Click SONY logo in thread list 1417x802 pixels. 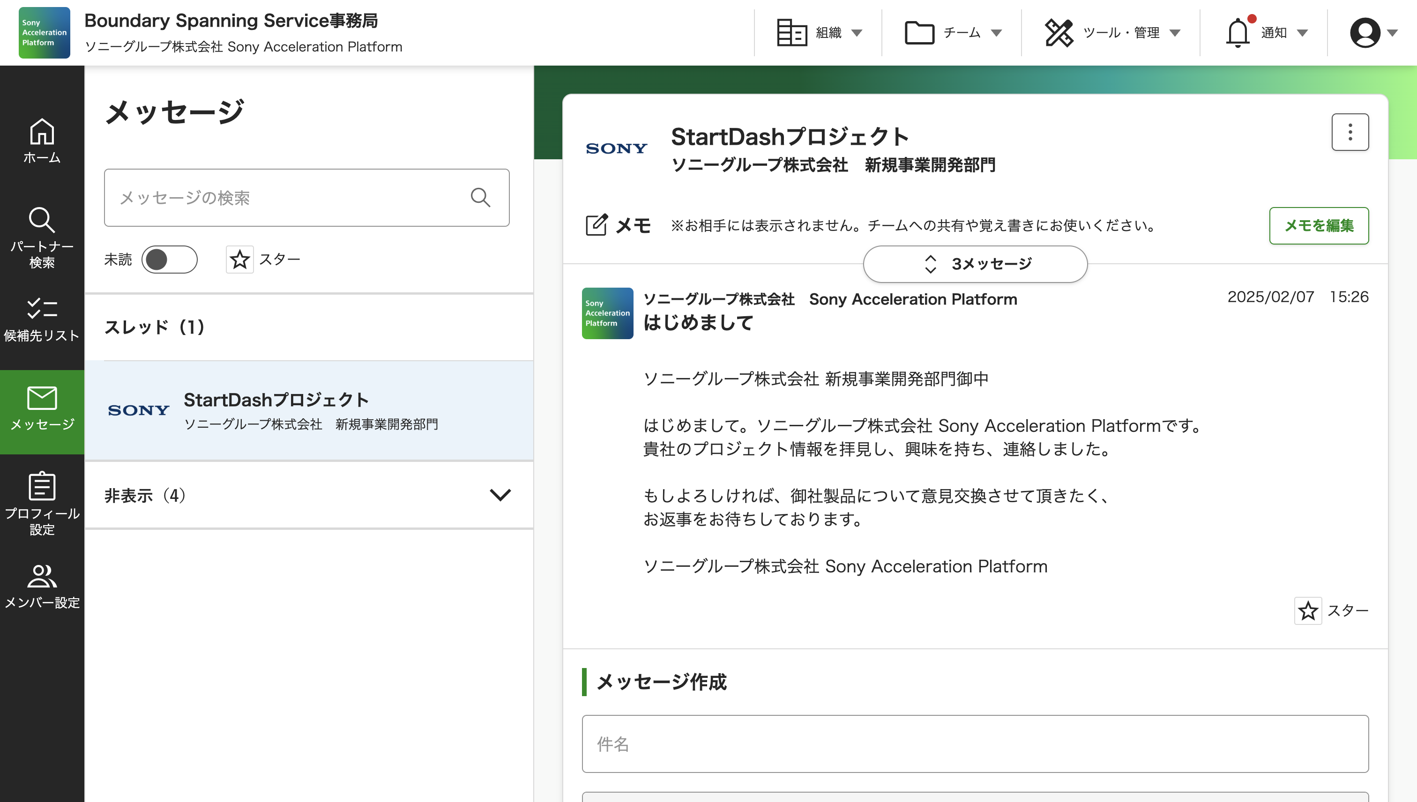138,410
